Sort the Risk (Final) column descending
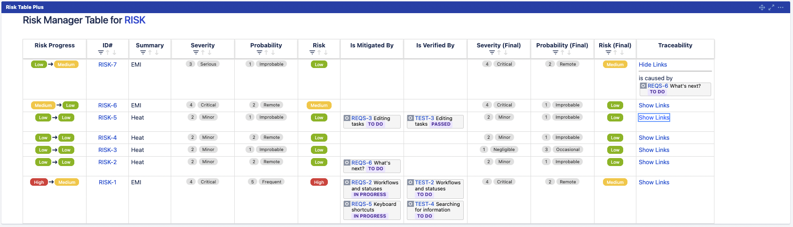Screen dimensions: 793x227 click(x=622, y=53)
